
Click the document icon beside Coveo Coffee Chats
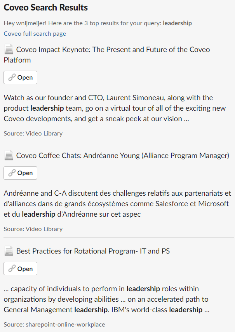[9, 155]
